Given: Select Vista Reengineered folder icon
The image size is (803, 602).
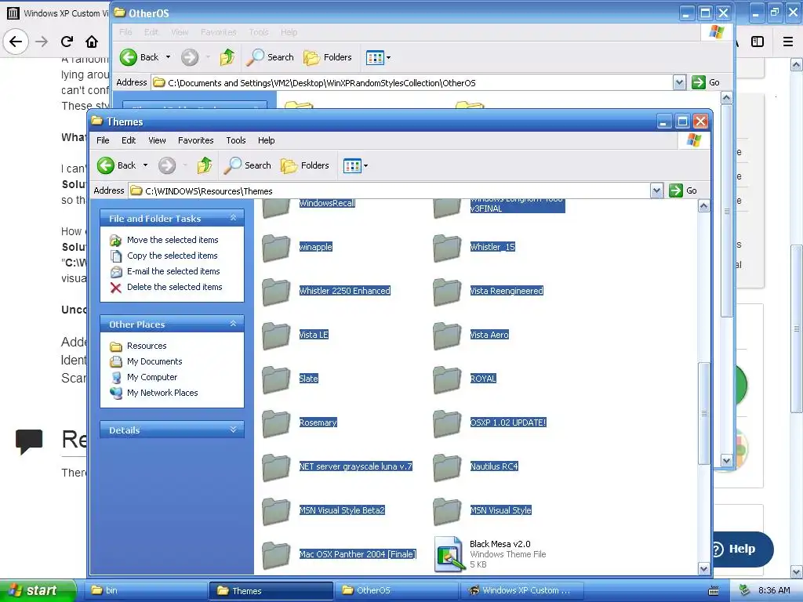Looking at the screenshot, I should (447, 292).
